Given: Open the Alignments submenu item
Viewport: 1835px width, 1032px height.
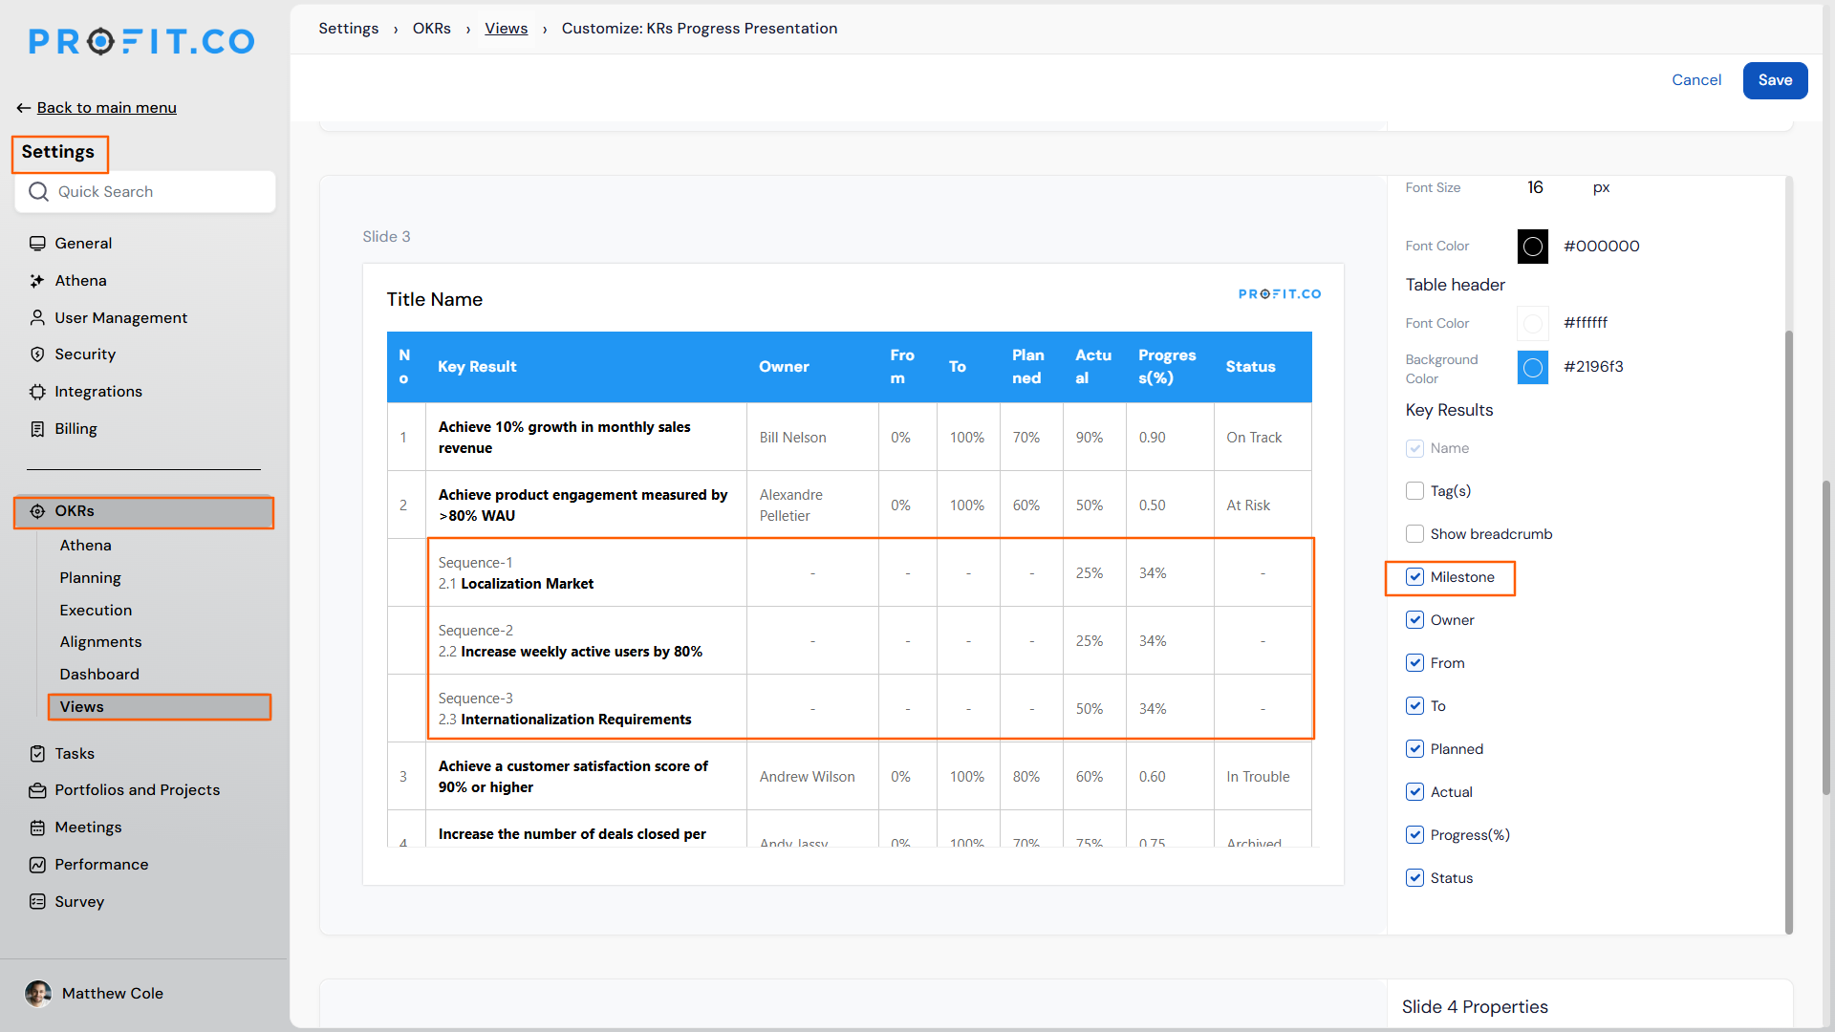Looking at the screenshot, I should pyautogui.click(x=100, y=642).
